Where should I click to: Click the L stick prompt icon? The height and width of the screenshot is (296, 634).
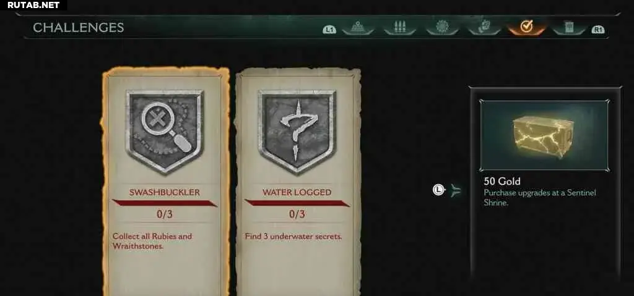click(x=439, y=189)
